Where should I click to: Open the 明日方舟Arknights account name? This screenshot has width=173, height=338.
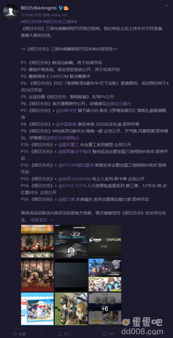point(39,8)
